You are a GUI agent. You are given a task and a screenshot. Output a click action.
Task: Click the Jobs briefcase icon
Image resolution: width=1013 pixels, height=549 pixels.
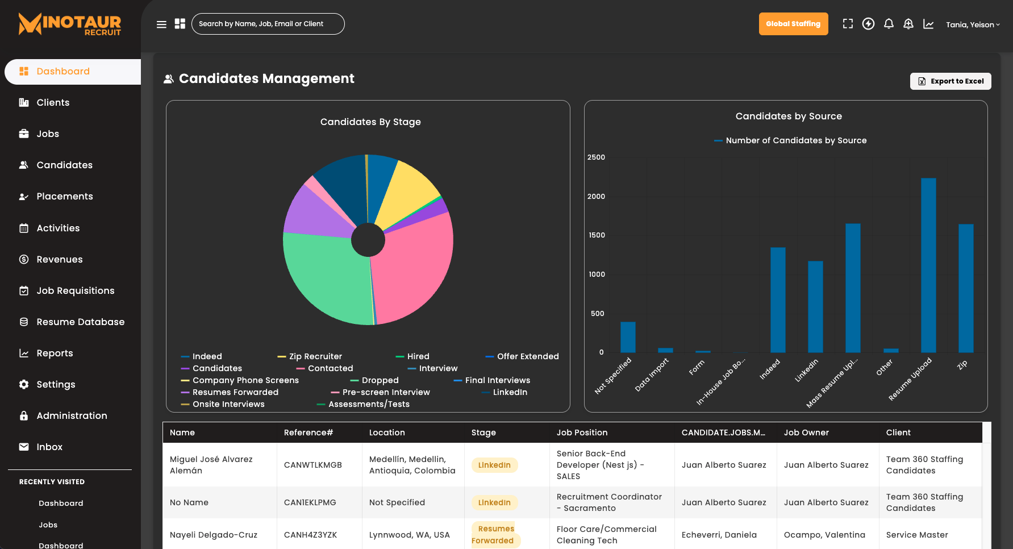click(x=24, y=134)
